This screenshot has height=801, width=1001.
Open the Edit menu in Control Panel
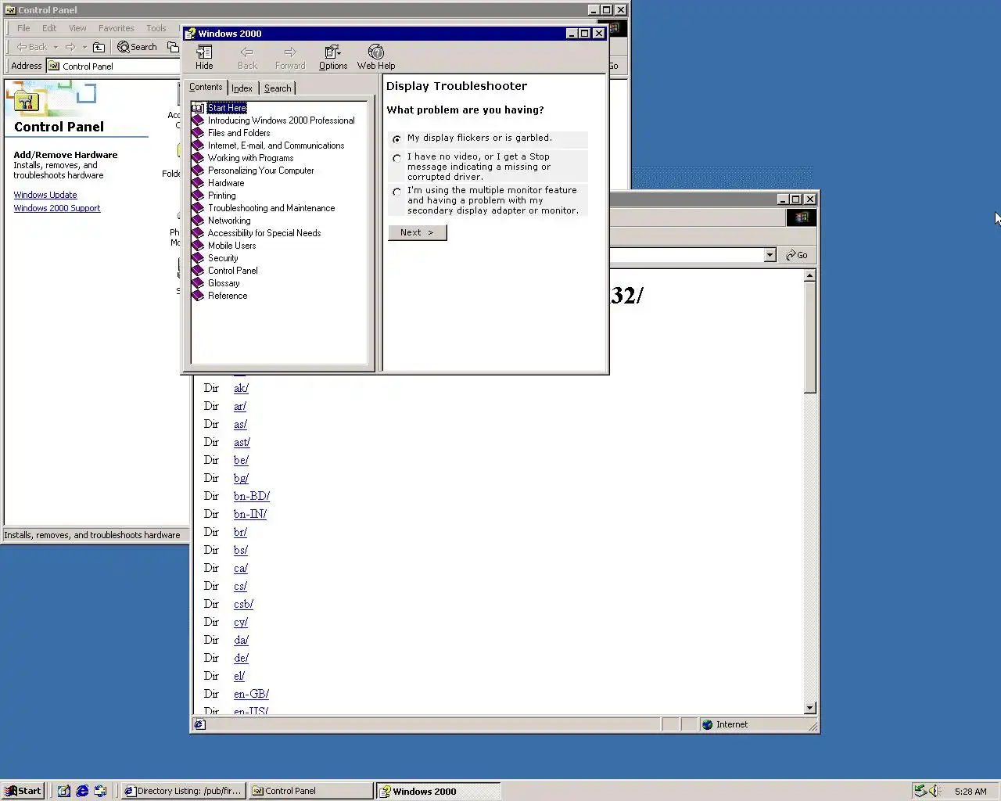click(x=49, y=28)
